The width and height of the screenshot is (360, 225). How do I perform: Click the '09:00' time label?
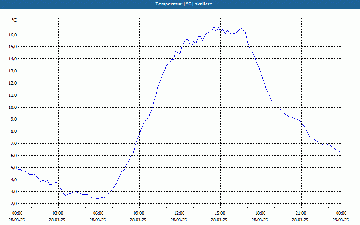[139, 213]
